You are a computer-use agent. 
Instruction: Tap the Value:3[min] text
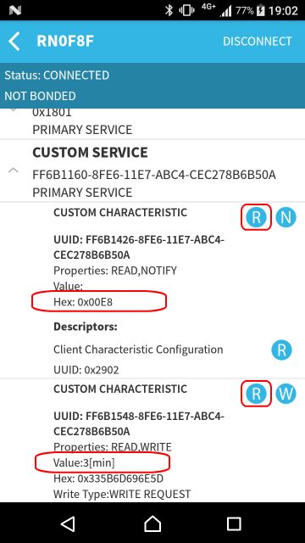84,462
